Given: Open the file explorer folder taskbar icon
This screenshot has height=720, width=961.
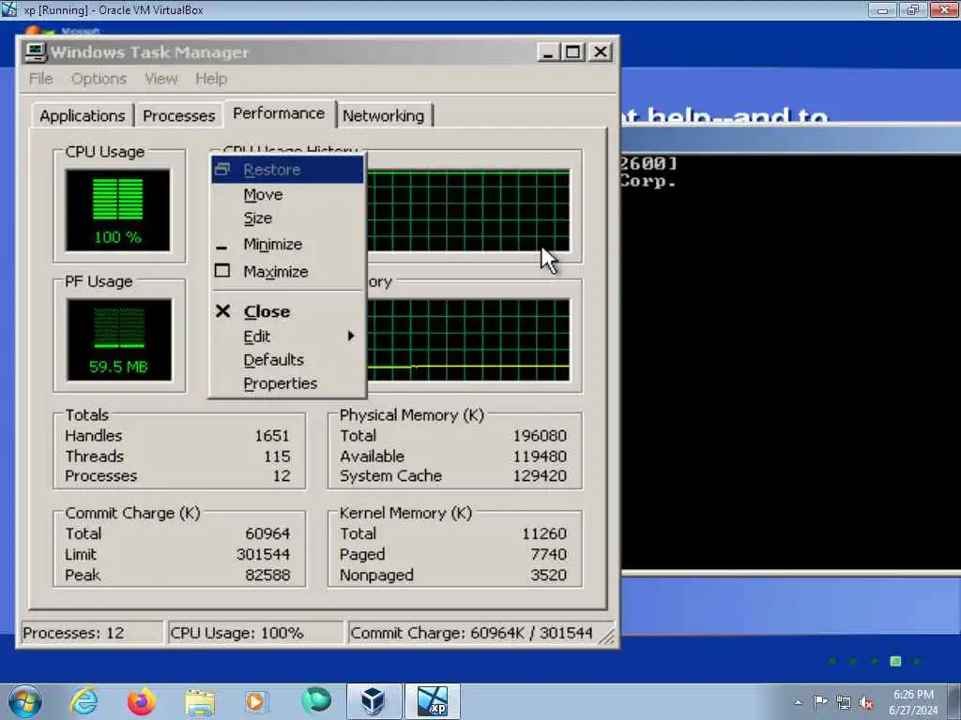Looking at the screenshot, I should (200, 702).
